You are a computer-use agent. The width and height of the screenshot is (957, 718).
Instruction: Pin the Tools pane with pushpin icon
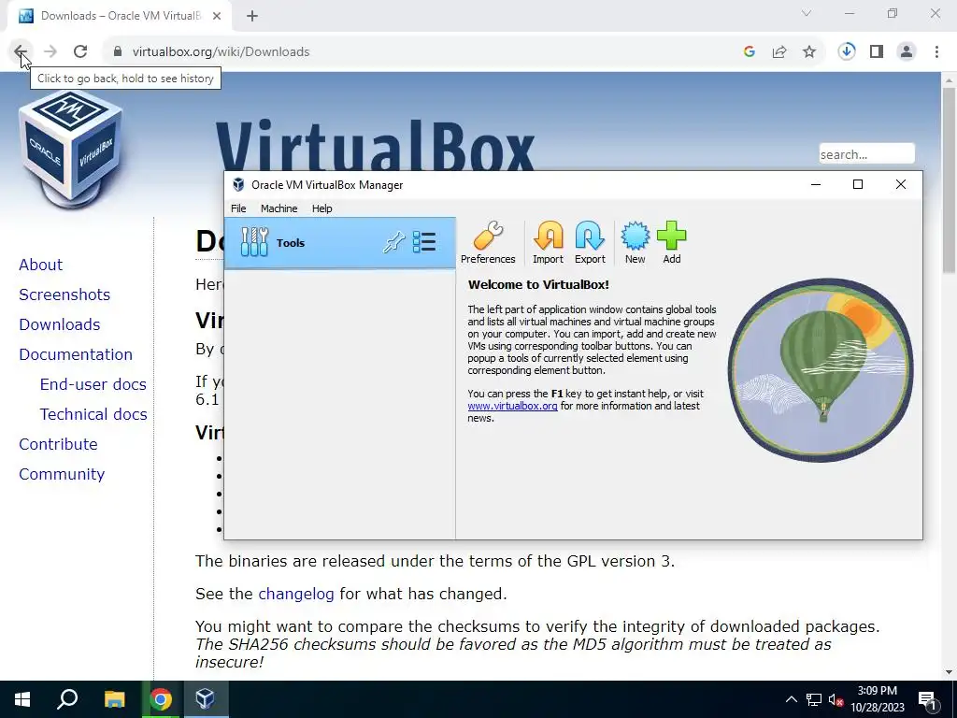click(x=393, y=242)
